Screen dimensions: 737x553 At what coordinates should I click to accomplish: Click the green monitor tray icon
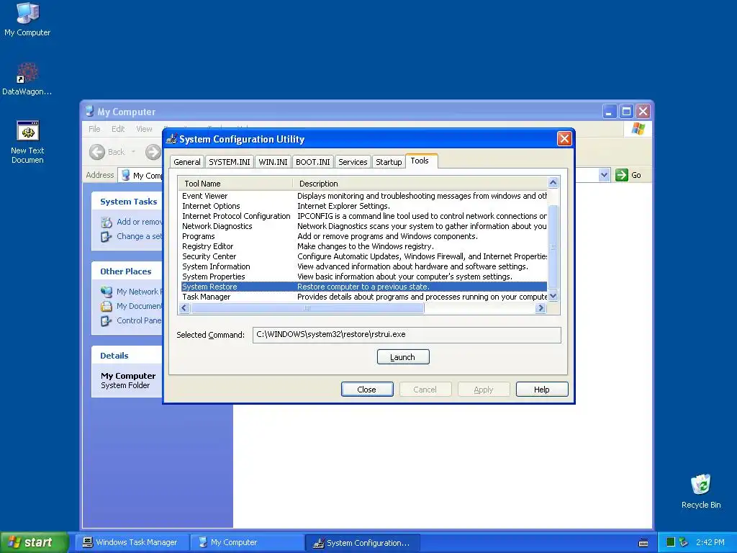[671, 542]
